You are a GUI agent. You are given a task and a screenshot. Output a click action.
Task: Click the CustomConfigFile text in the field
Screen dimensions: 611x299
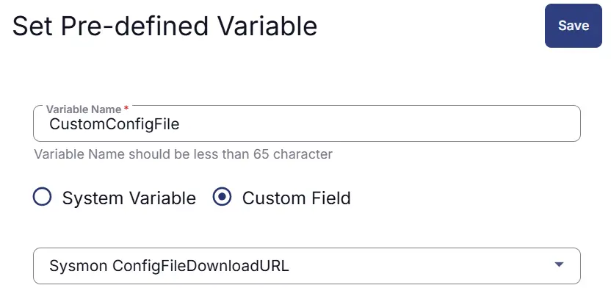point(114,125)
